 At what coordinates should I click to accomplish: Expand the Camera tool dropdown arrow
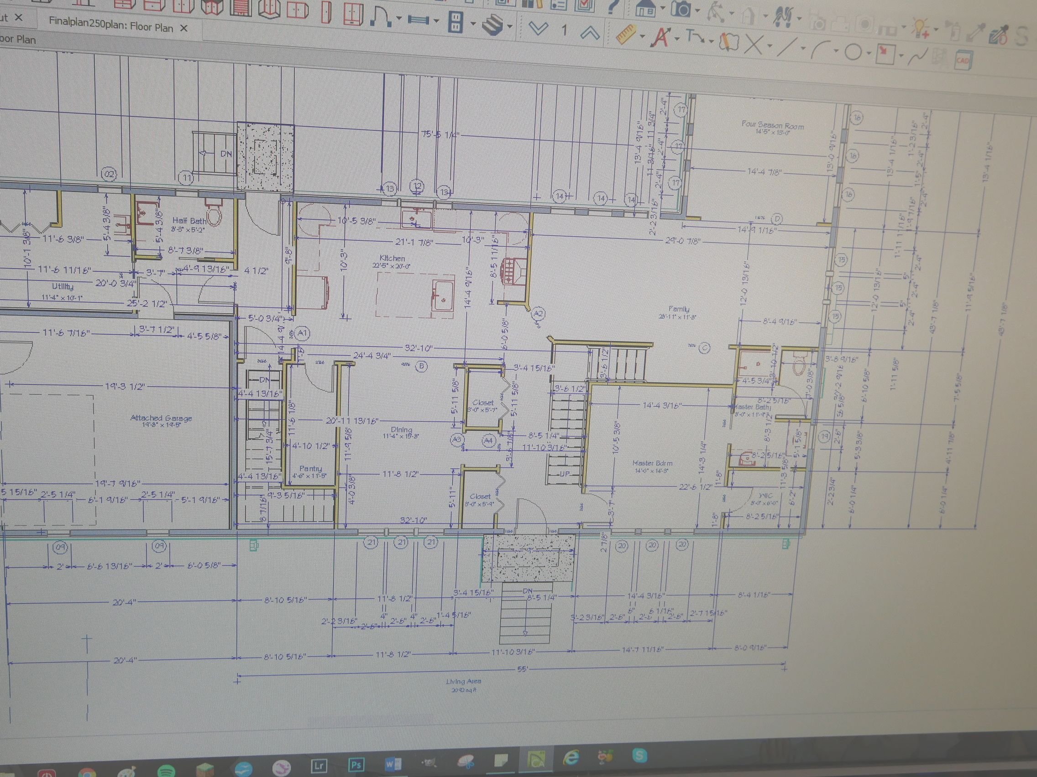[697, 10]
